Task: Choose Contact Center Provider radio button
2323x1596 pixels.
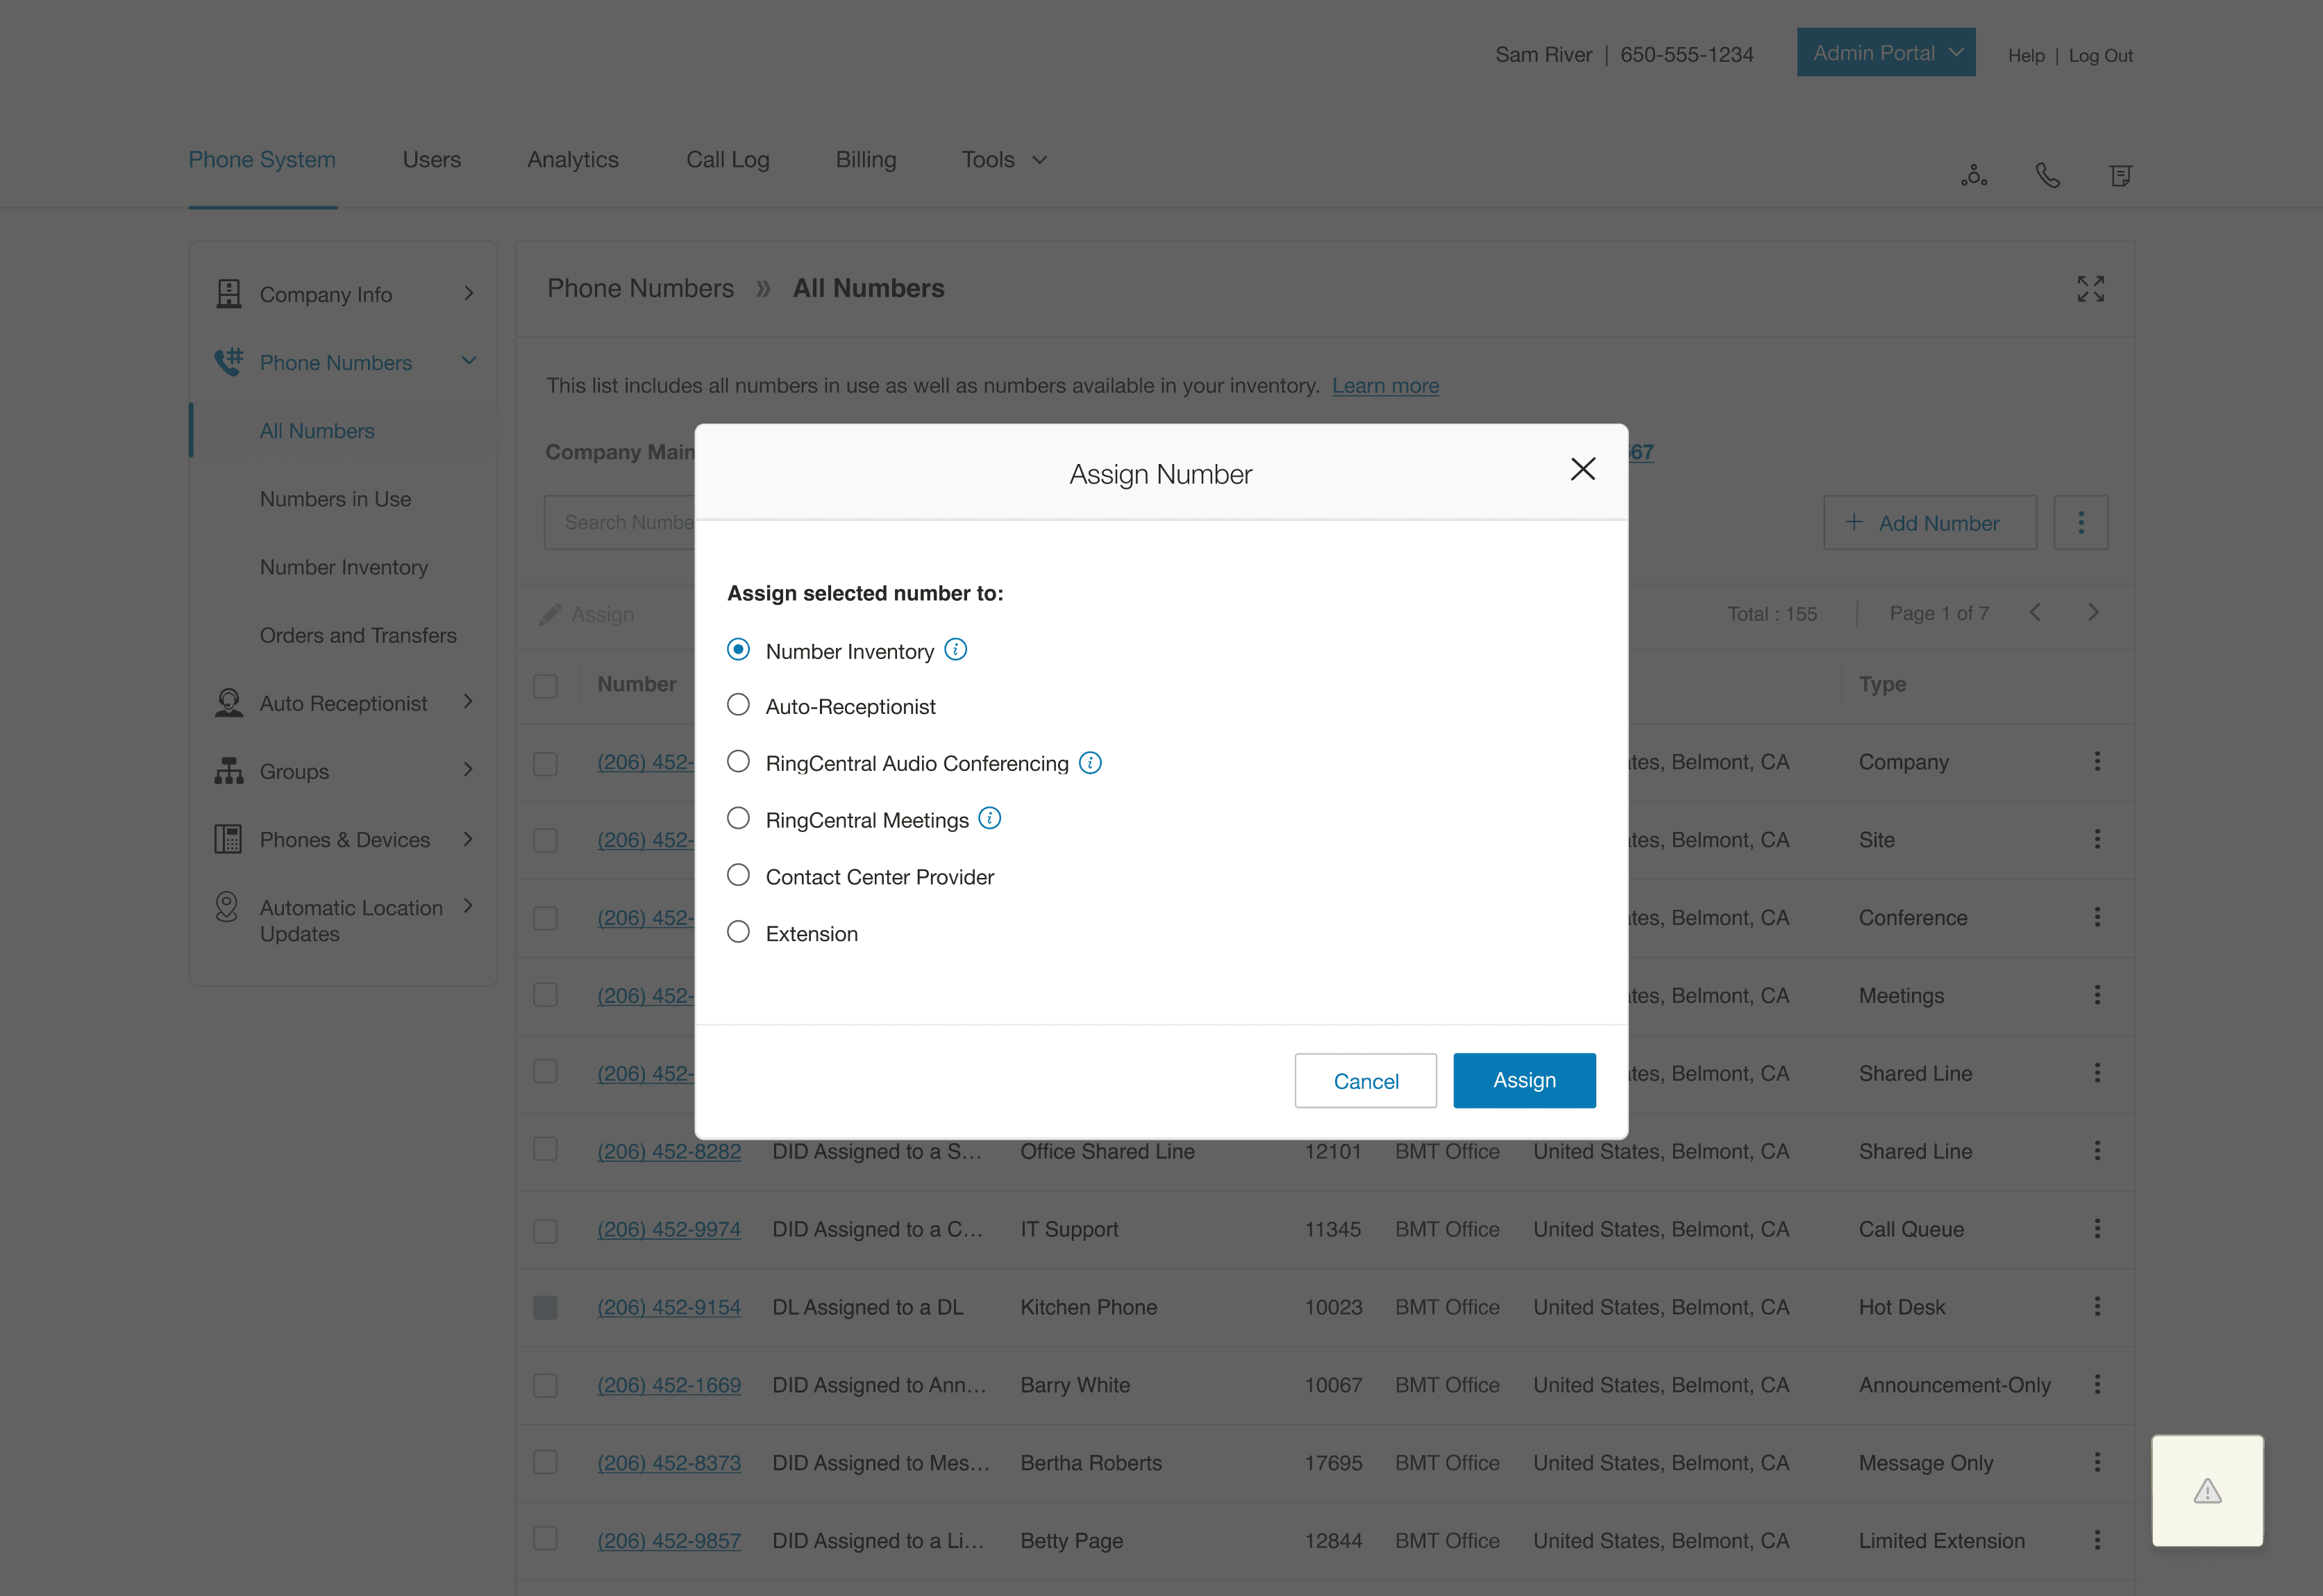Action: [x=739, y=875]
